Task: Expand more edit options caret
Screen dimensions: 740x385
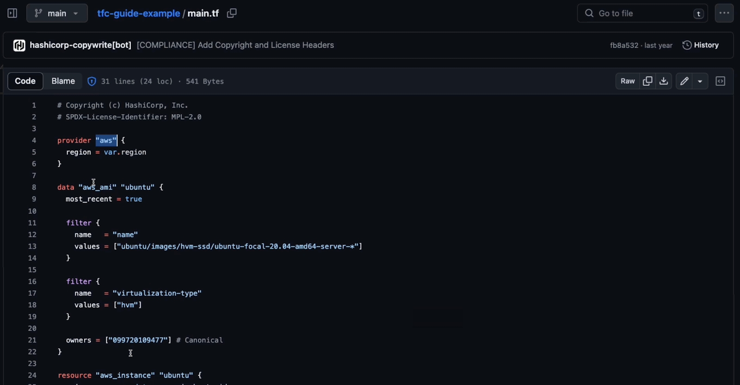Action: (x=700, y=81)
